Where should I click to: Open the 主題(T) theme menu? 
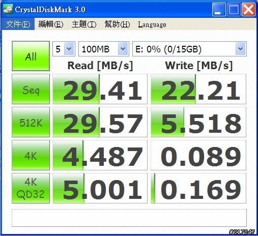tap(84, 24)
